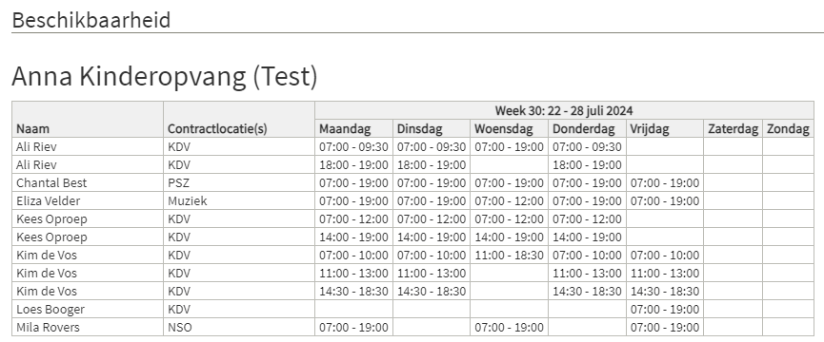Click the PSZ contract location cell
824x342 pixels.
tap(239, 182)
